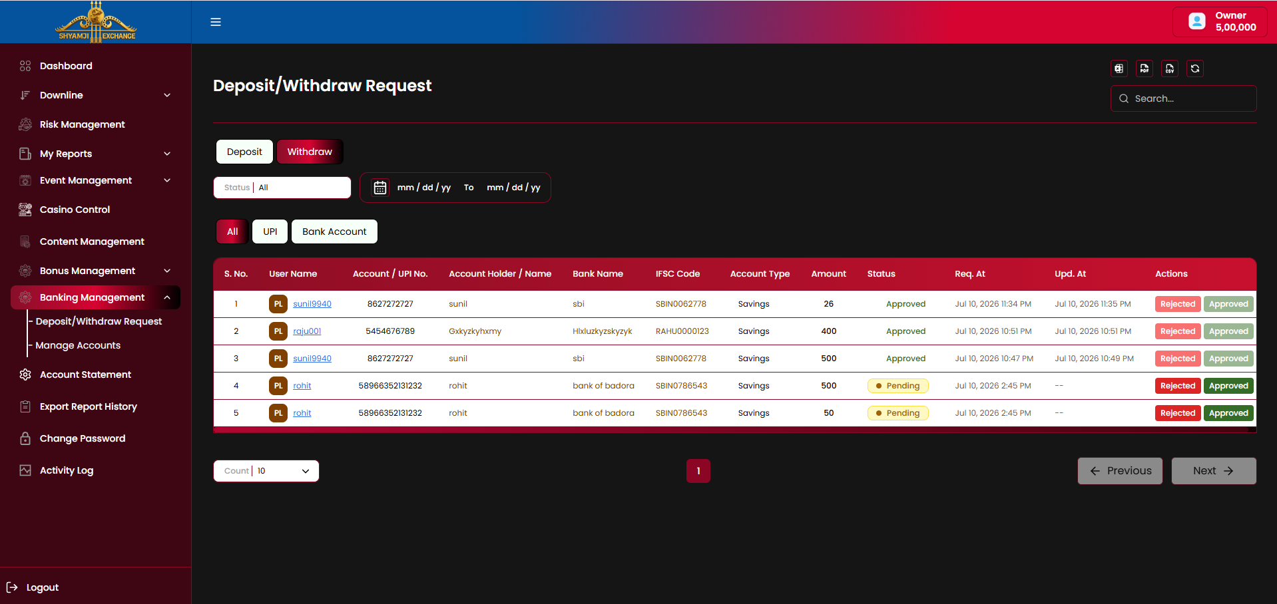Click IFSC code RAHU0000123

pos(682,331)
